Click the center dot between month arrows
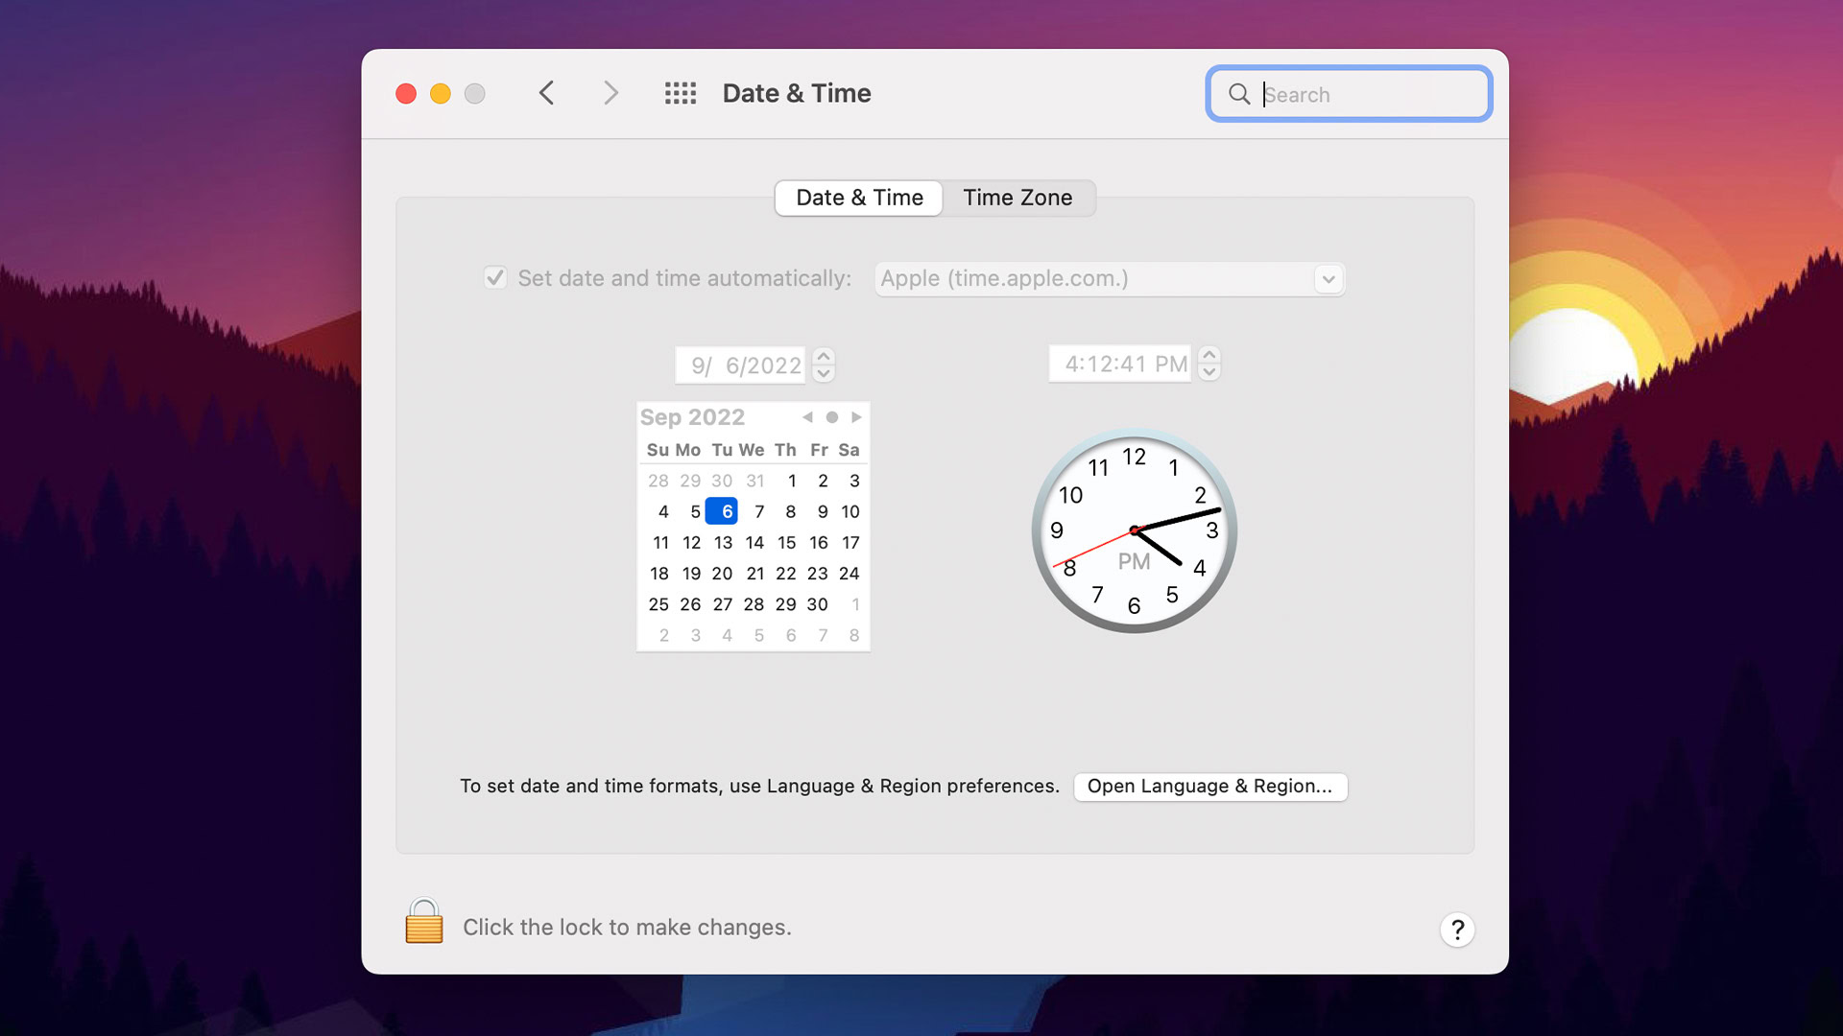 (830, 416)
